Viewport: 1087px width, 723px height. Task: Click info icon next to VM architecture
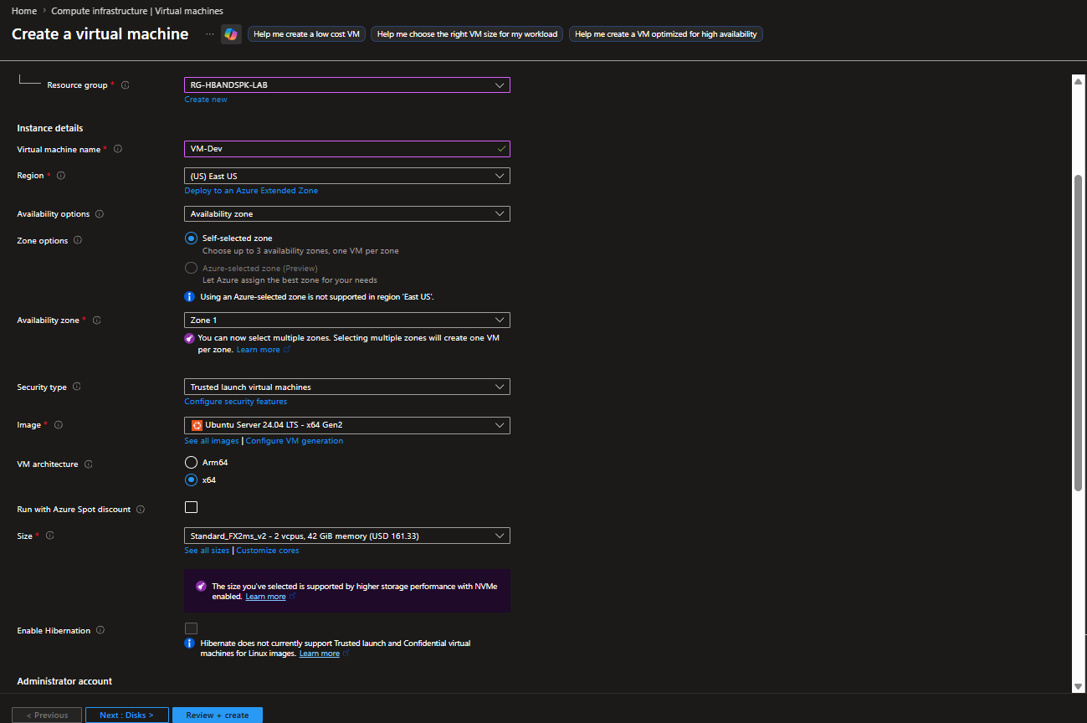pos(89,464)
